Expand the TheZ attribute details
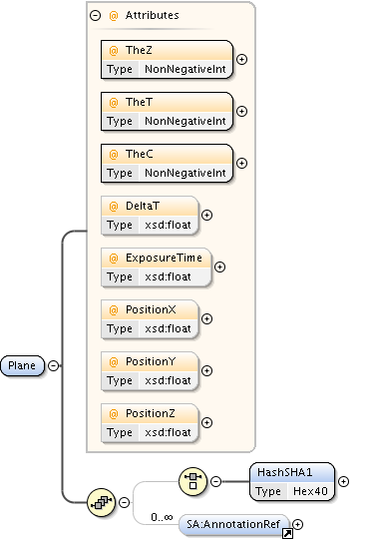The height and width of the screenshot is (540, 367). pos(241,59)
